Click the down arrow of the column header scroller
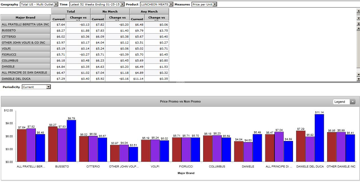Screen dimensions: 360x182 [x=358, y=18]
